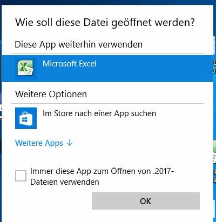This screenshot has width=216, height=222.
Task: Select the highlighted blue Microsoft Excel row
Action: [x=107, y=69]
